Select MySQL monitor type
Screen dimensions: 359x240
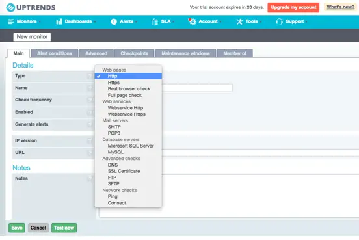pyautogui.click(x=128, y=152)
